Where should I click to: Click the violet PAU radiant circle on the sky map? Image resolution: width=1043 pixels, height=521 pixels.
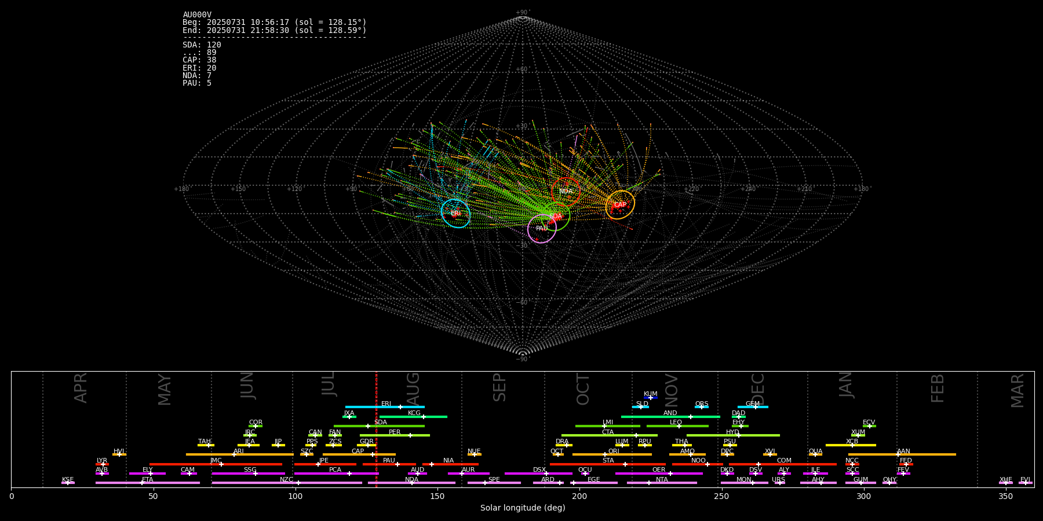coord(542,229)
